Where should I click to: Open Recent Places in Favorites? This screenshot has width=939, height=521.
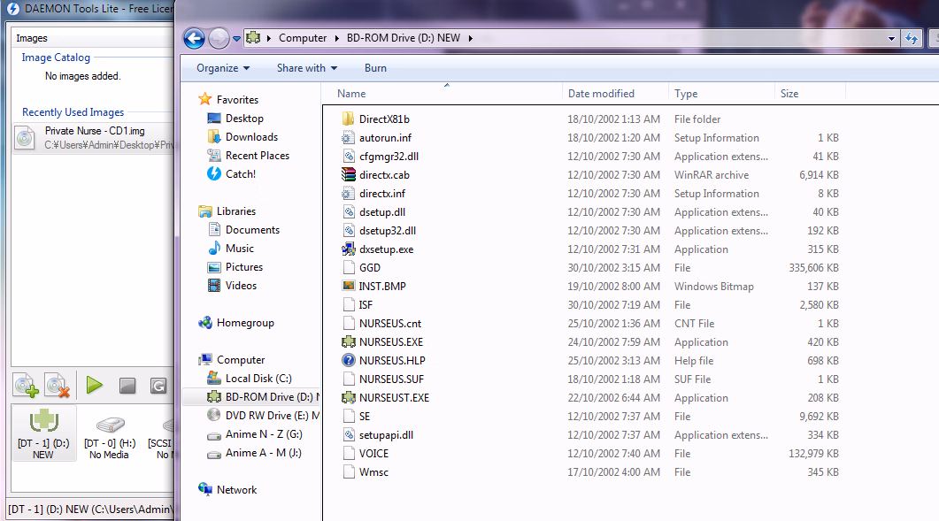(257, 155)
